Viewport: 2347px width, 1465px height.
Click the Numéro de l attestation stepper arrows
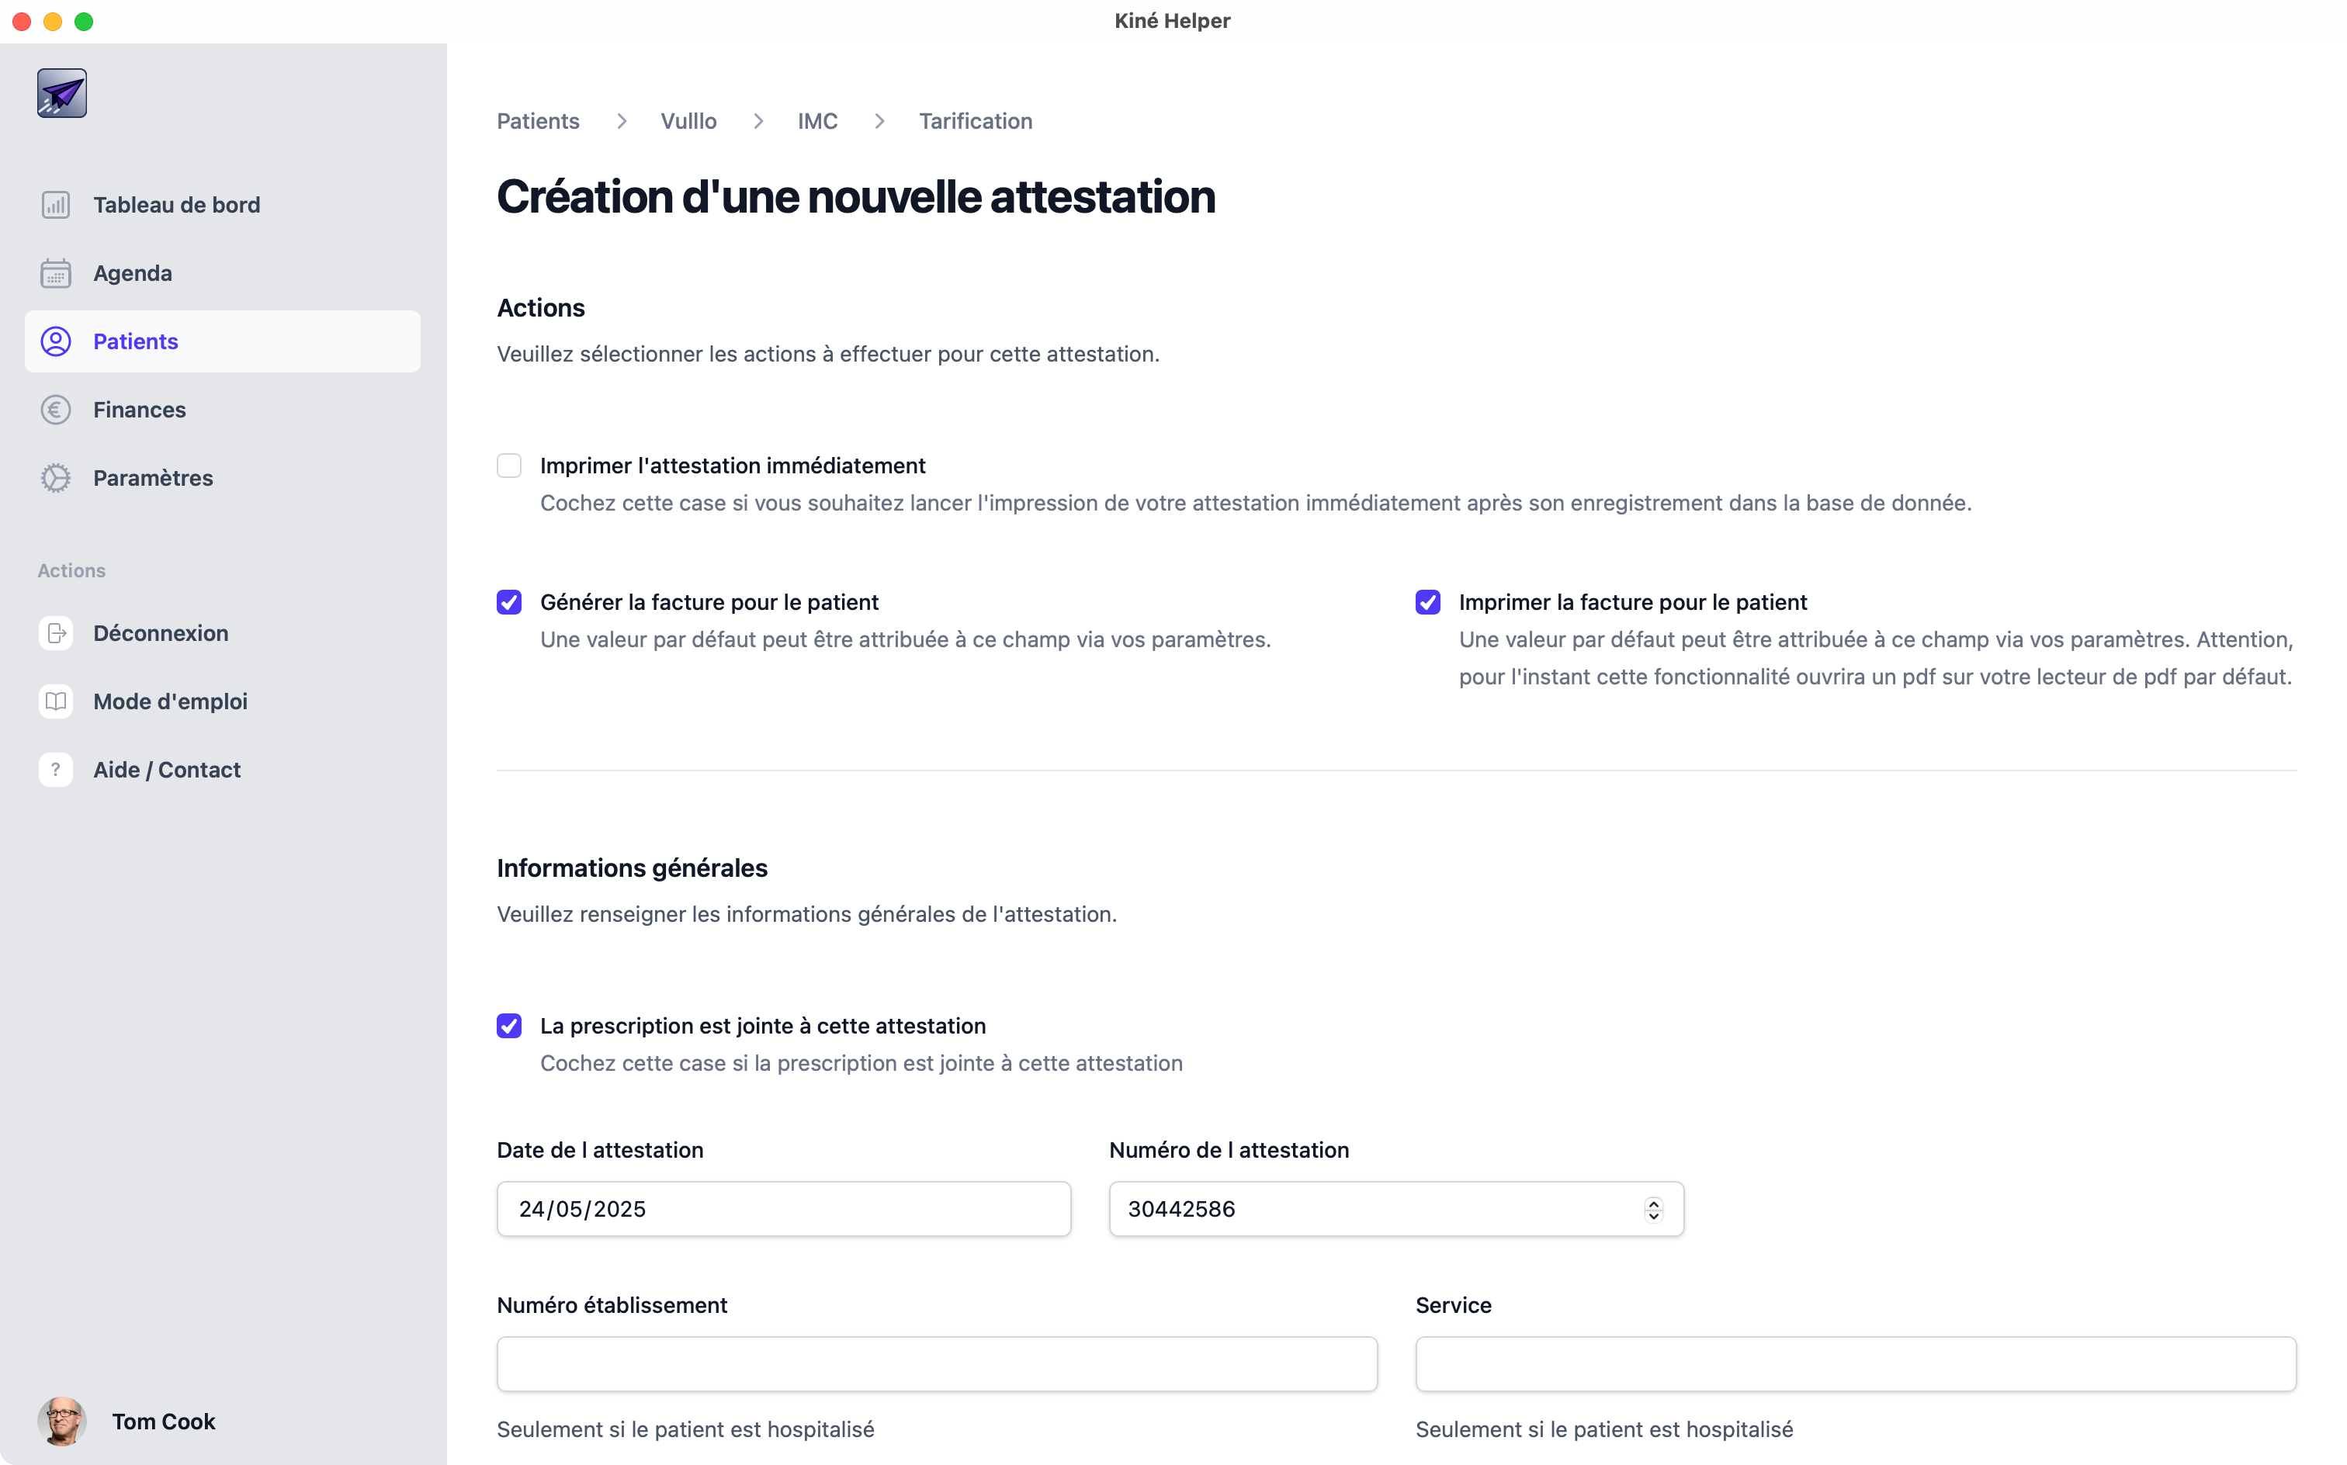1653,1209
